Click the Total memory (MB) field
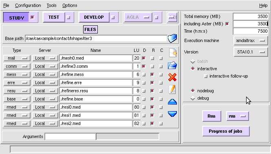This screenshot has height=154, width=271. (251, 16)
